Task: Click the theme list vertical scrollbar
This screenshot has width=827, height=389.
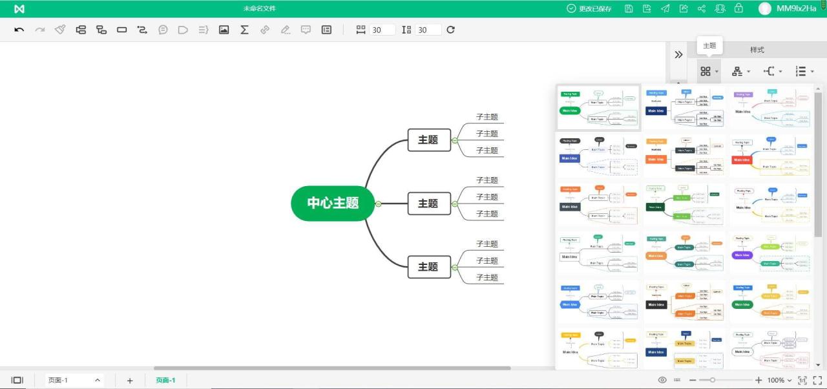Action: [818, 164]
